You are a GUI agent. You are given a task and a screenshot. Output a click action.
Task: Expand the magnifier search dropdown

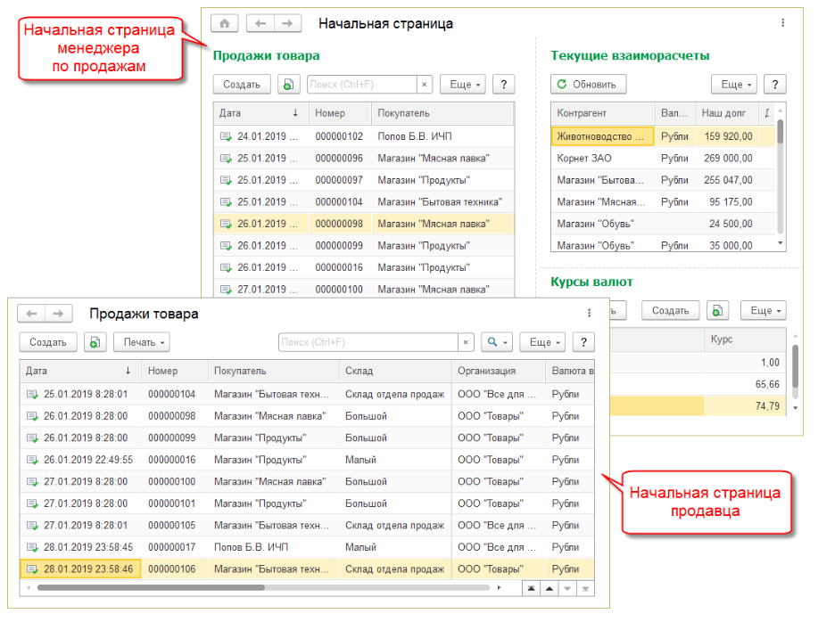tap(496, 342)
